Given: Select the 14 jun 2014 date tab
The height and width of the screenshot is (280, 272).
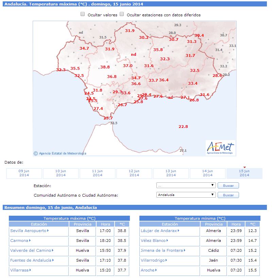Looking at the screenshot, I should tap(207, 173).
